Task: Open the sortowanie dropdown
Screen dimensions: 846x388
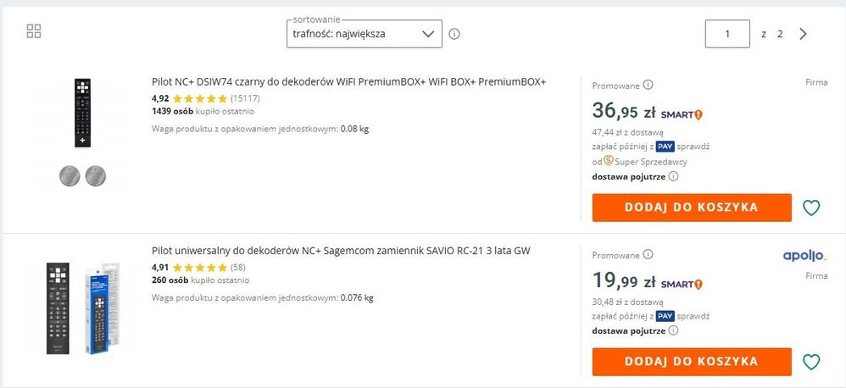Action: tap(365, 34)
